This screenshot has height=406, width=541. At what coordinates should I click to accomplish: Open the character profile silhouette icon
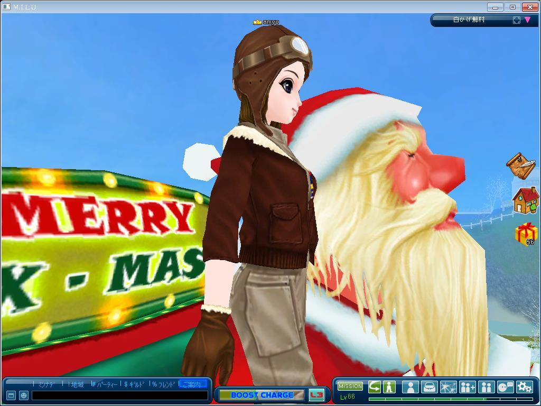(x=410, y=387)
